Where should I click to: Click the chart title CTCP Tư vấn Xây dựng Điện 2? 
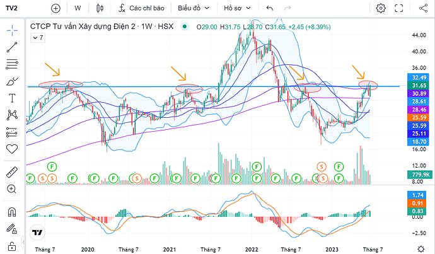[x=83, y=26]
